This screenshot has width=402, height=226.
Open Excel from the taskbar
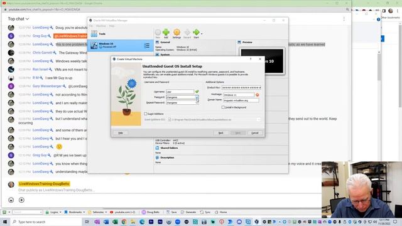click(x=115, y=222)
